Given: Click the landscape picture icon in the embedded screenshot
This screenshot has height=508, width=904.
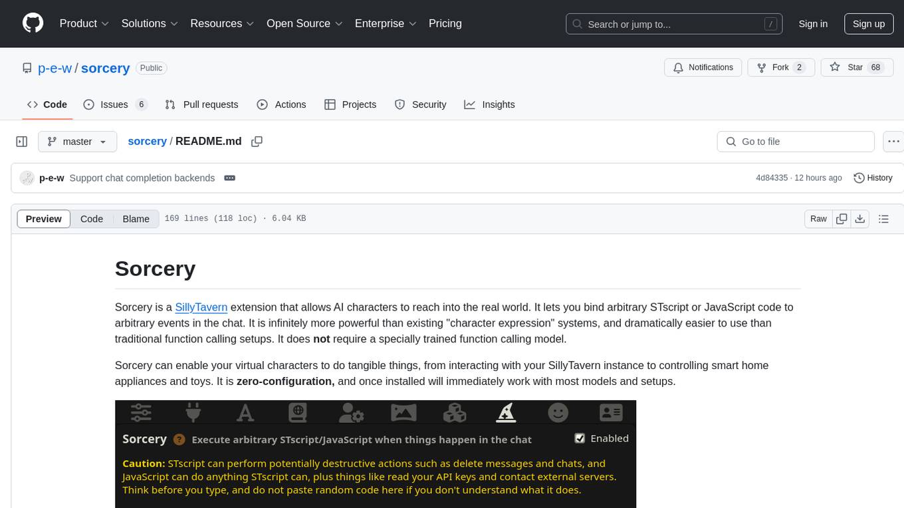Looking at the screenshot, I should [x=403, y=413].
